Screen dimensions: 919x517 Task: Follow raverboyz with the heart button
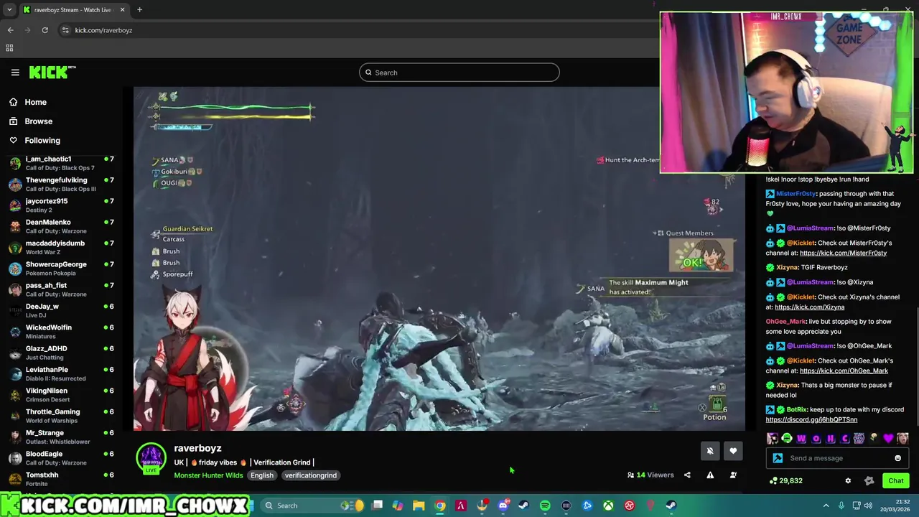[x=733, y=451]
